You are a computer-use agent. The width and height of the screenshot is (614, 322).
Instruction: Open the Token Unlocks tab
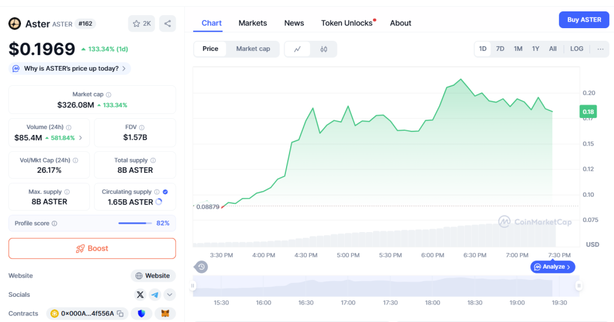click(x=347, y=23)
